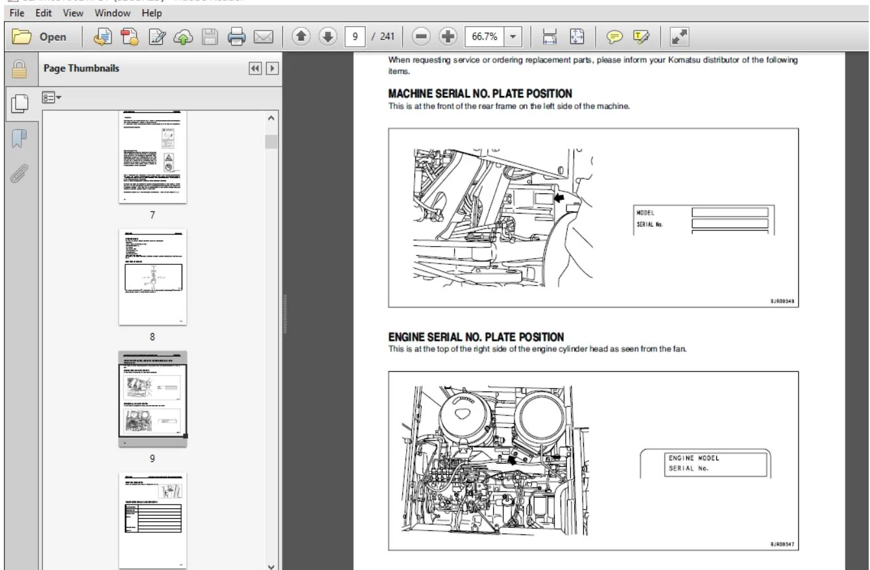Collapse panel with double-arrow button
The width and height of the screenshot is (870, 570).
click(x=256, y=69)
